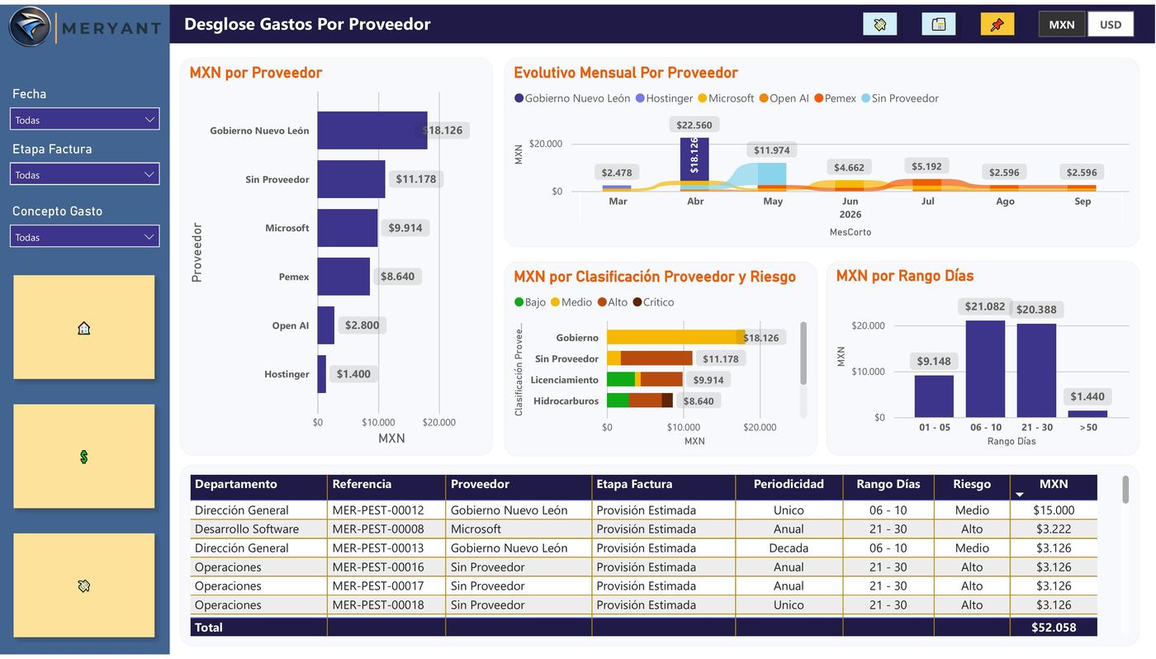Image resolution: width=1156 pixels, height=659 pixels.
Task: Click the eraser icon in the header
Action: (x=879, y=25)
